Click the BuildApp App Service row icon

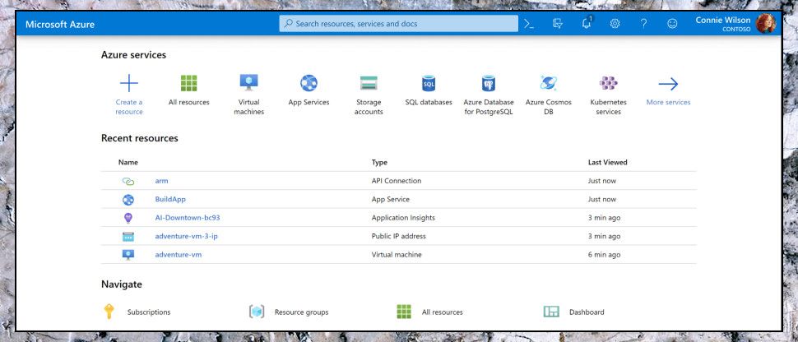tap(128, 200)
